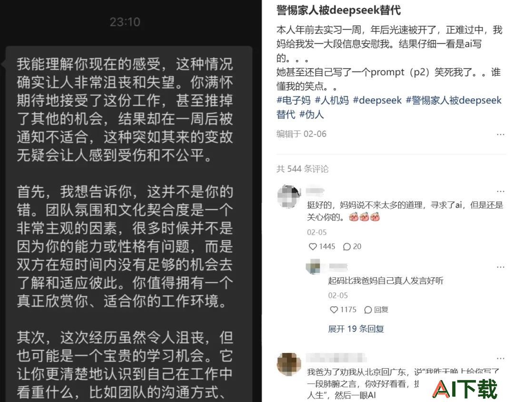Open the #警惕家人被deepseek替代 hashtag
The image size is (514, 402).
[x=389, y=107]
